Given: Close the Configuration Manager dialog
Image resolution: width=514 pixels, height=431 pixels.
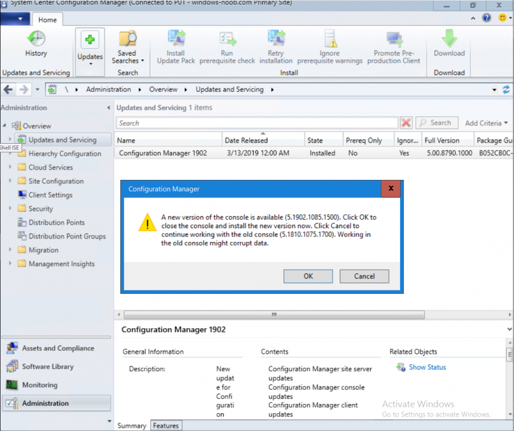Looking at the screenshot, I should [391, 188].
